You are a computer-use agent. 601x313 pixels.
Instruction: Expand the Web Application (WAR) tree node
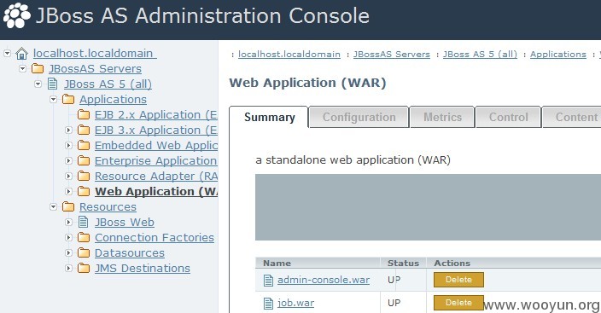pyautogui.click(x=68, y=192)
